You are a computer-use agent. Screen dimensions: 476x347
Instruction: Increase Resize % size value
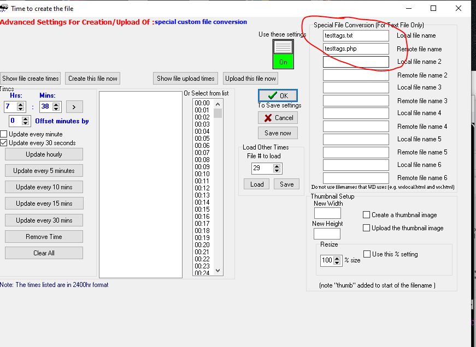tap(337, 258)
